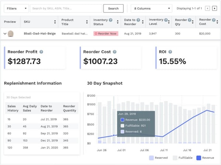Screen dimensions: 221x165
Task: Go to previous page of results
Action: (x=207, y=8)
